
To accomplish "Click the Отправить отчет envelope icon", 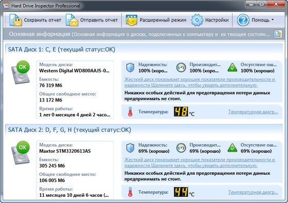I will tap(72, 20).
